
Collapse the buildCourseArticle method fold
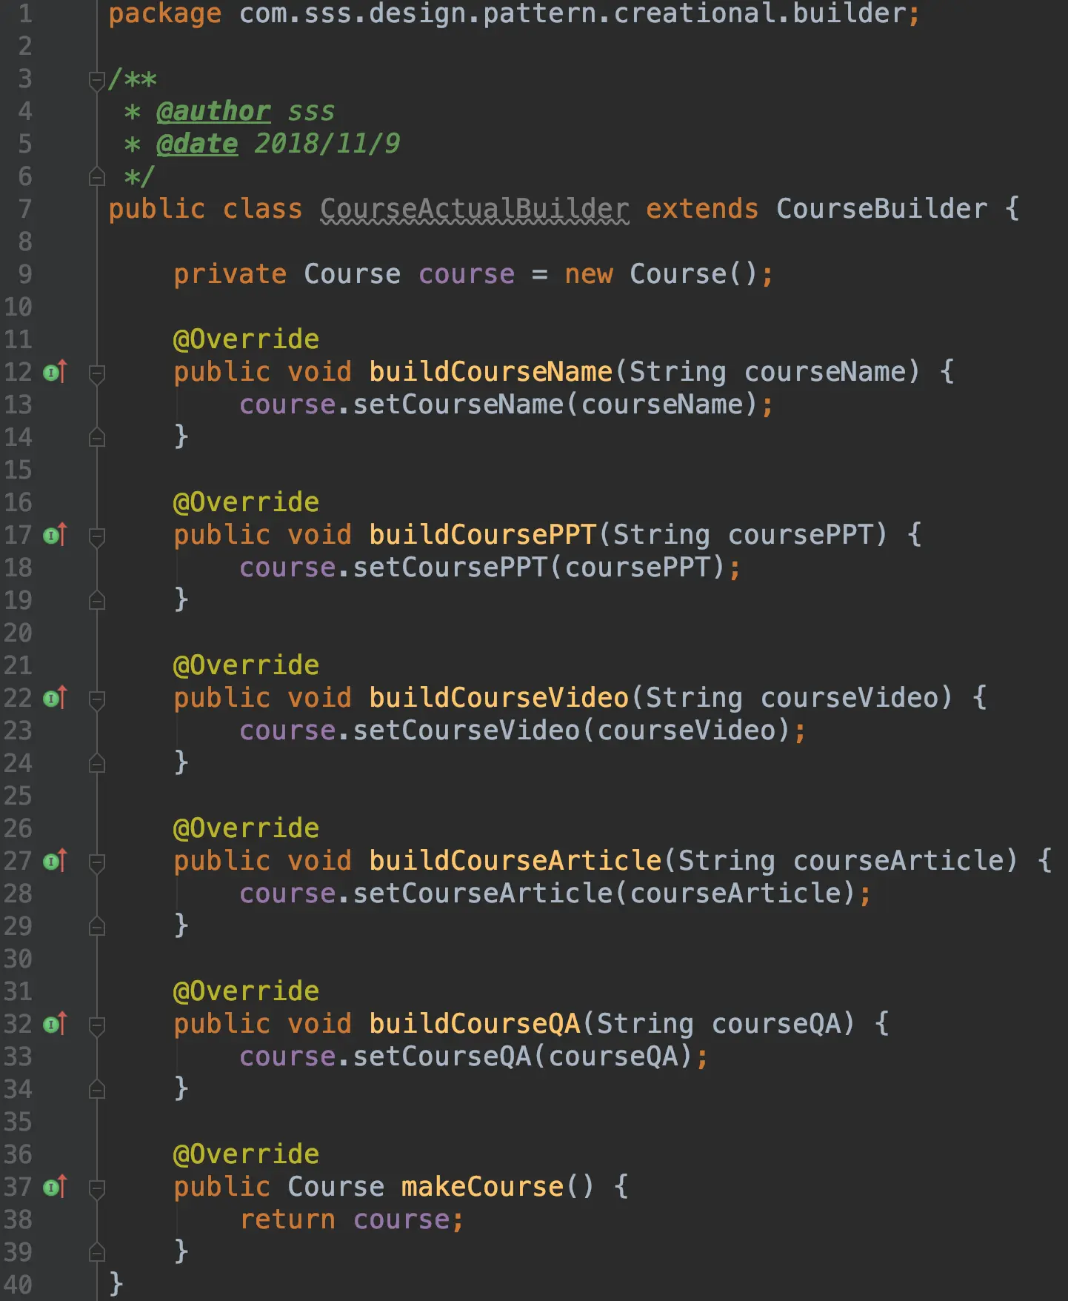pos(96,862)
